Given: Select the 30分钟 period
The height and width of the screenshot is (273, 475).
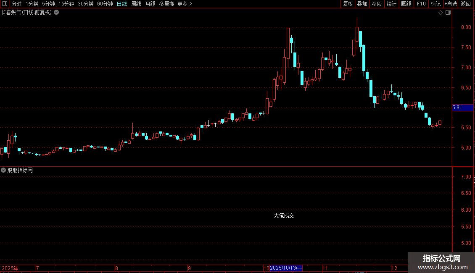Looking at the screenshot, I should click(x=86, y=4).
